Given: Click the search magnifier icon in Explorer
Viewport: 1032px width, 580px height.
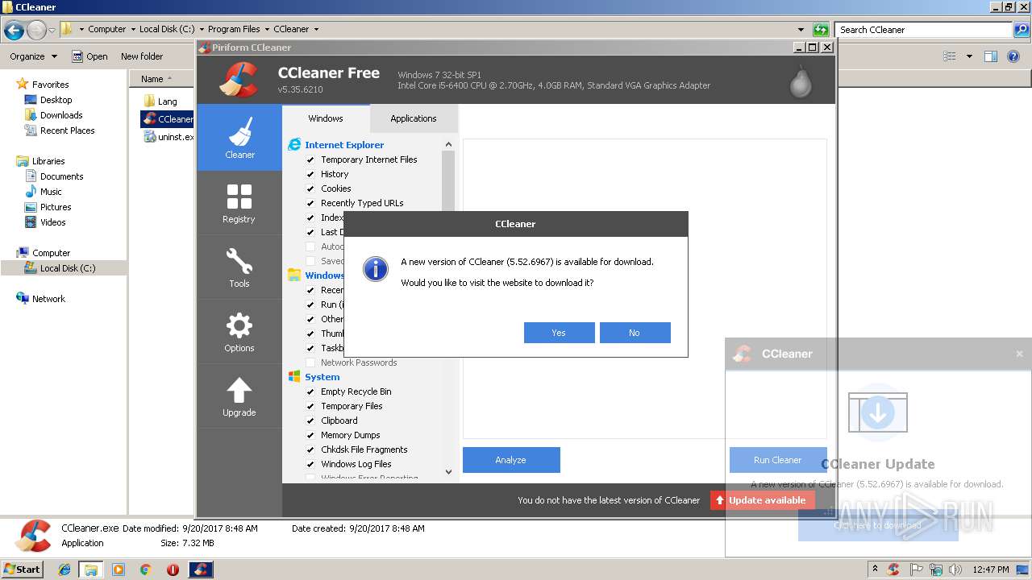Looking at the screenshot, I should pyautogui.click(x=1022, y=30).
